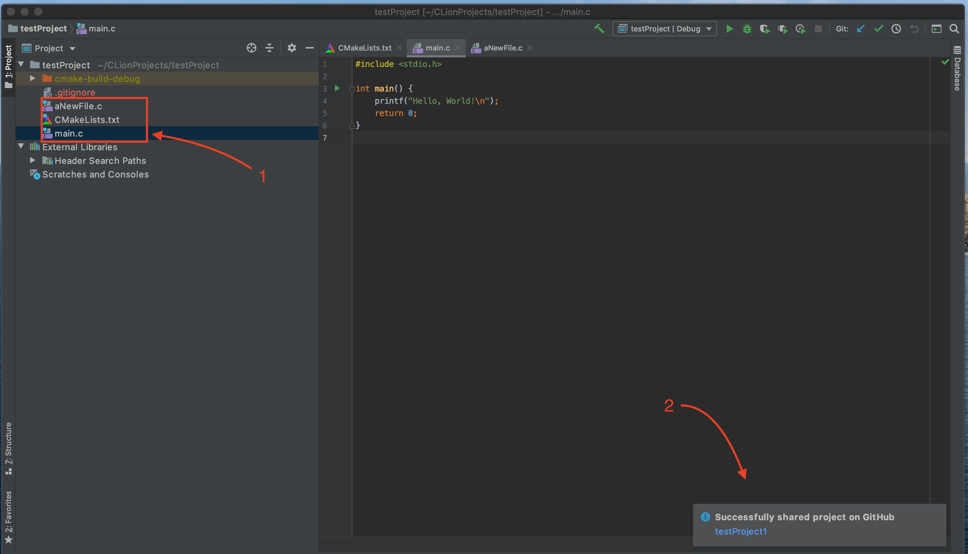
Task: Click the Build hammer icon
Action: click(599, 29)
